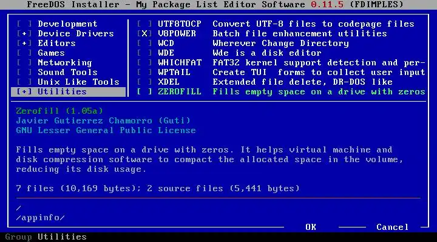Image resolution: width=437 pixels, height=242 pixels.
Task: Check the WCD package checkbox
Action: click(144, 44)
